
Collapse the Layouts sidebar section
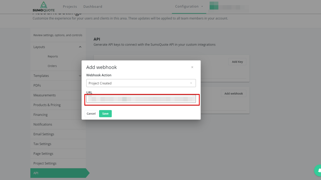[80, 47]
